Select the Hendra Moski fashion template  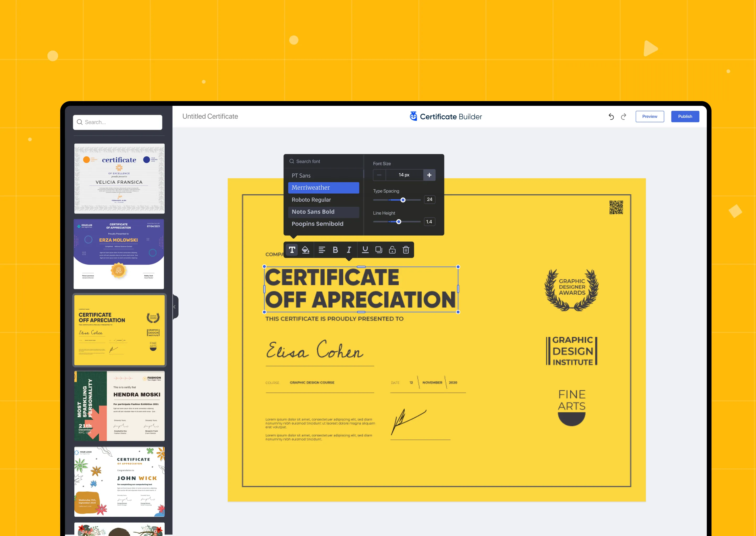click(x=119, y=406)
